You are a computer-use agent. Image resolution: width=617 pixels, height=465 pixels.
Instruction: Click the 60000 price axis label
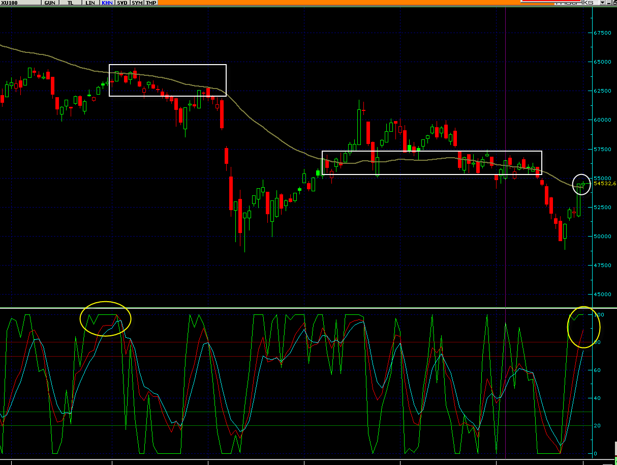[602, 120]
